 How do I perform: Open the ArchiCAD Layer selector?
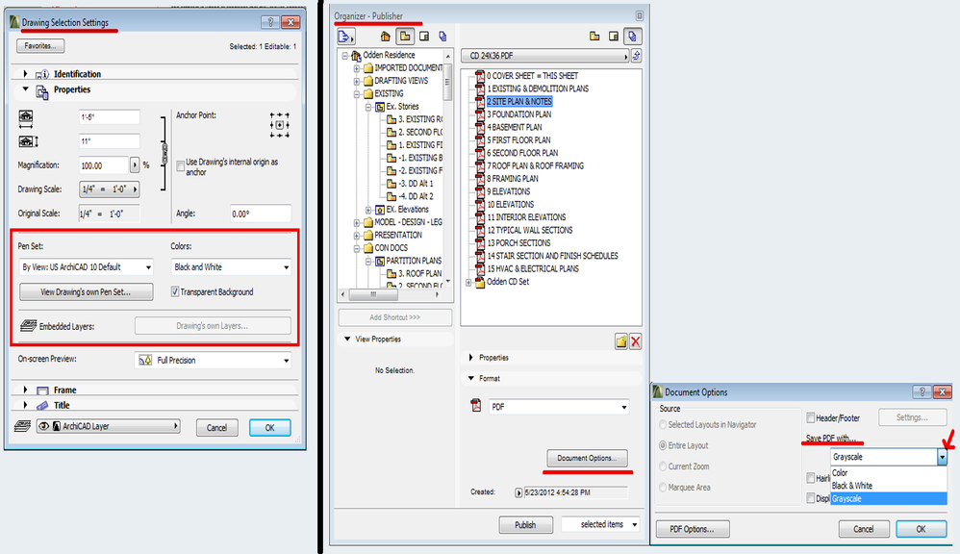(x=109, y=426)
